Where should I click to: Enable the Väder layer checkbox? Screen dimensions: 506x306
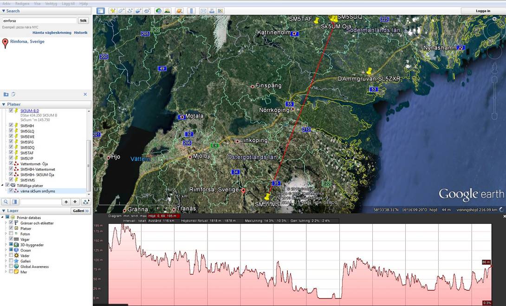[x=11, y=255]
